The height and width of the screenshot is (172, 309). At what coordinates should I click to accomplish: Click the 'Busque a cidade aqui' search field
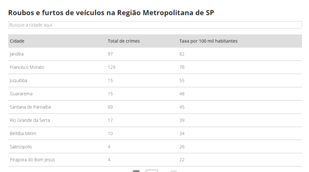pyautogui.click(x=155, y=25)
